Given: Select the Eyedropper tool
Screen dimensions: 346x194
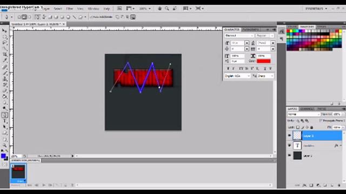Looking at the screenshot, I should [5, 60].
